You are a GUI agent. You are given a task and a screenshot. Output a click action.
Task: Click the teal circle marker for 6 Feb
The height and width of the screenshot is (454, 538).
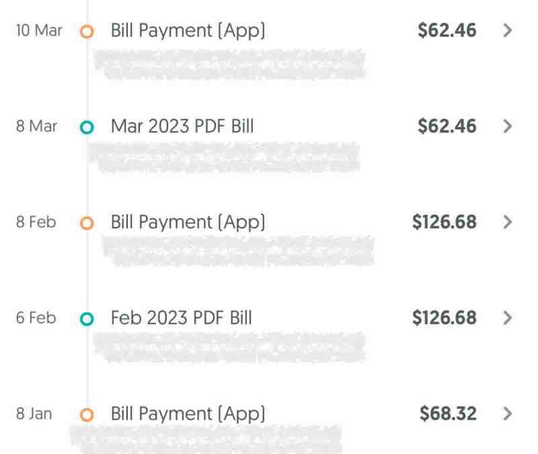[87, 318]
